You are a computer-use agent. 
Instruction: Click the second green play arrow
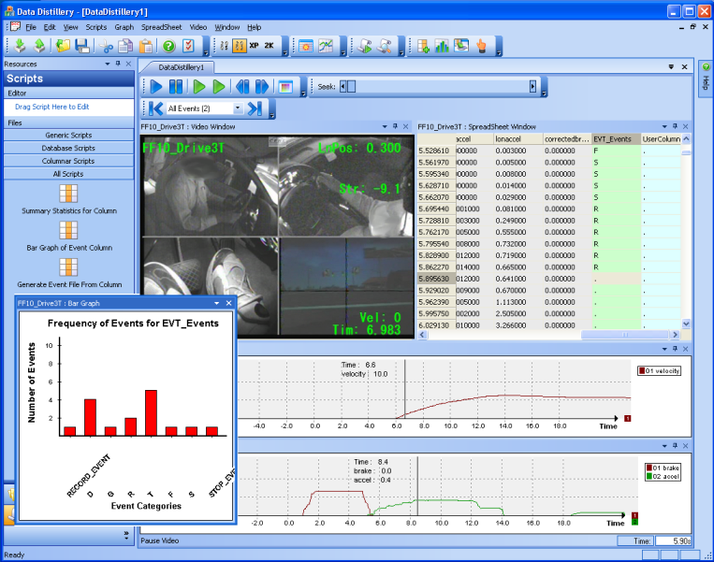click(x=219, y=86)
